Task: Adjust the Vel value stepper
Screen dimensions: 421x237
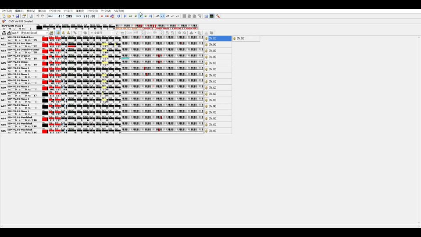Action: tap(161, 33)
